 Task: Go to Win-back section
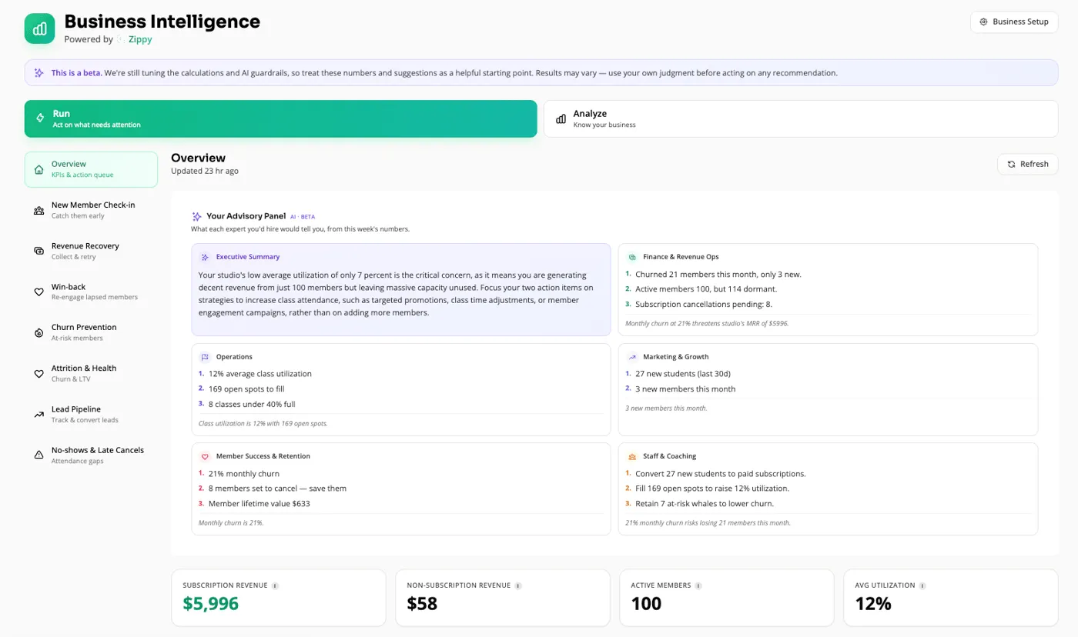91,292
